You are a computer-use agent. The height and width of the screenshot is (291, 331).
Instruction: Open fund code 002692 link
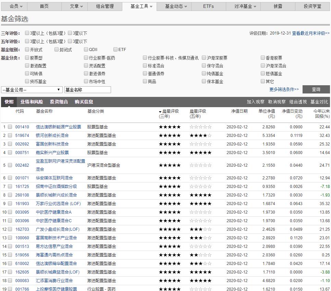tap(22, 144)
